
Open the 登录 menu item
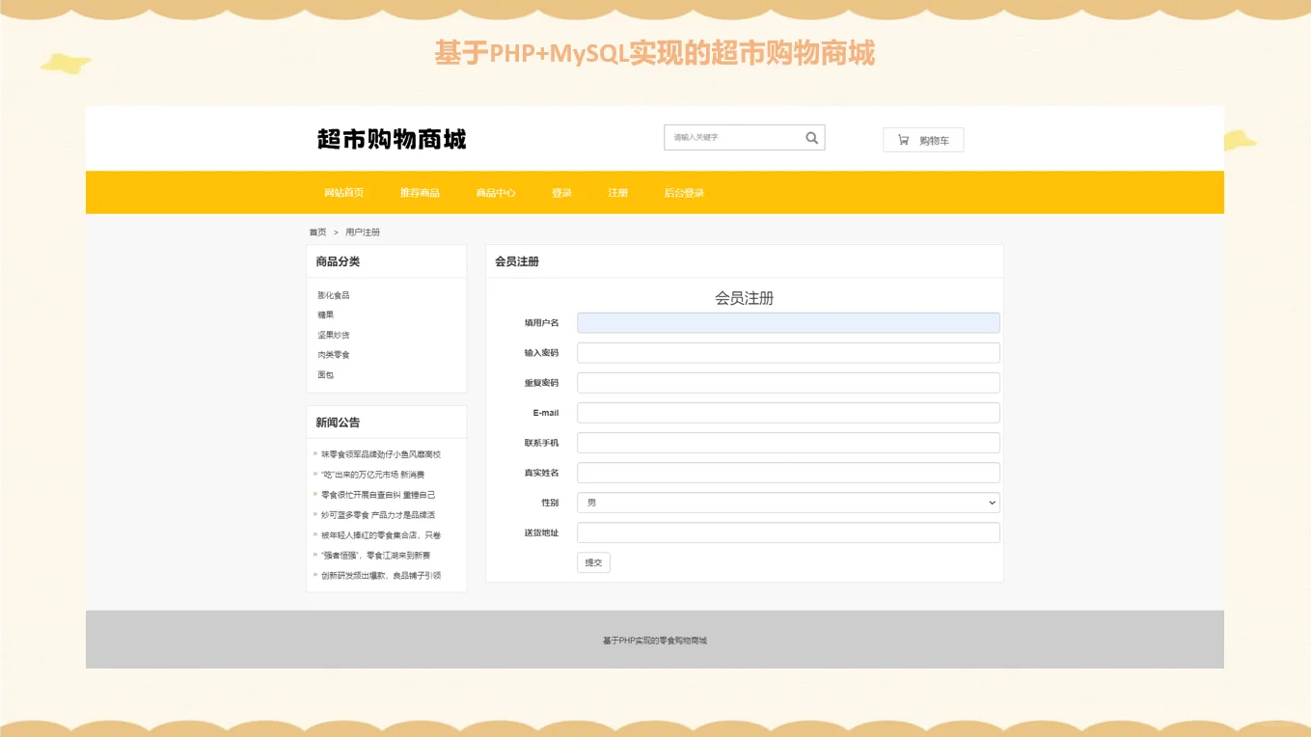click(x=560, y=192)
